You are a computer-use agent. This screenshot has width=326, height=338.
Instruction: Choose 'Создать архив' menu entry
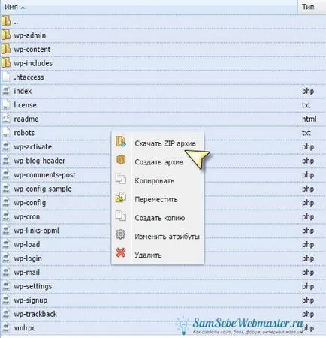tap(158, 162)
